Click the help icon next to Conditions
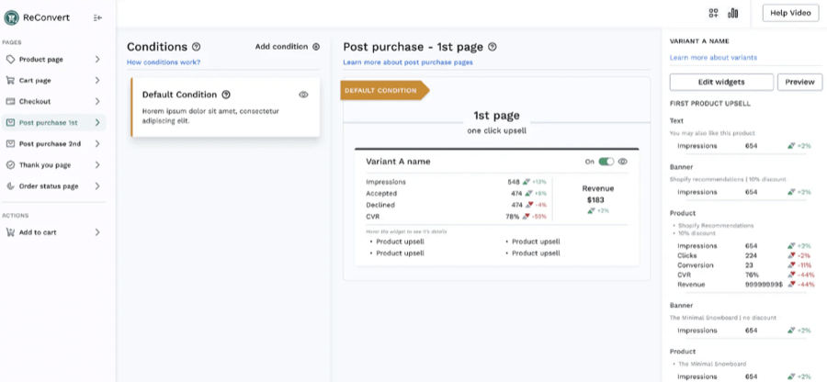 197,47
